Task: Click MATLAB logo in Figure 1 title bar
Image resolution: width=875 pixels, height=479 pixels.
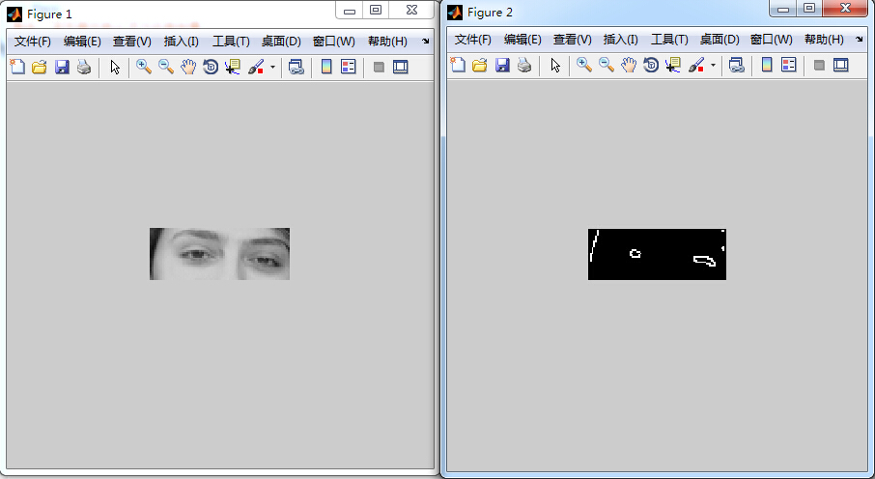Action: coord(14,14)
